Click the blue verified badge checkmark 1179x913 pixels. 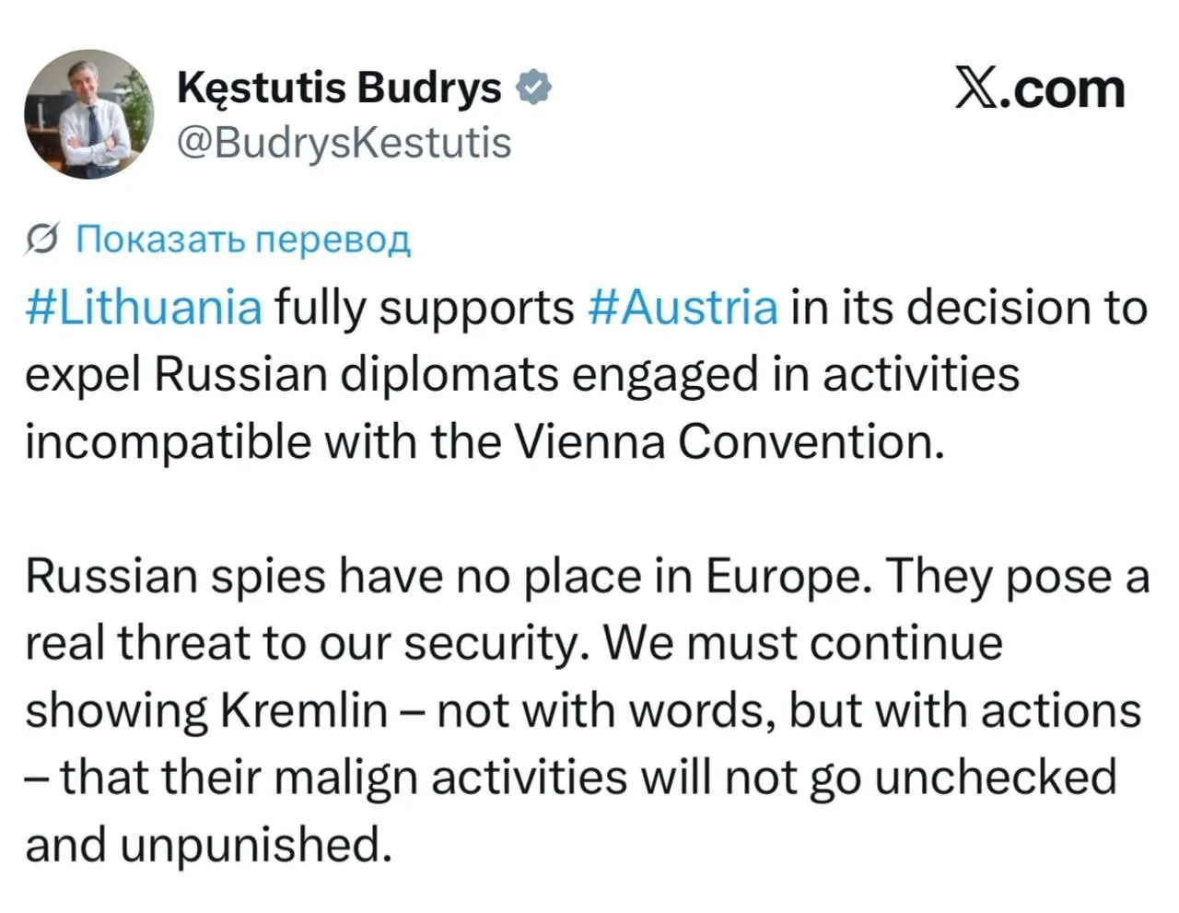click(533, 88)
